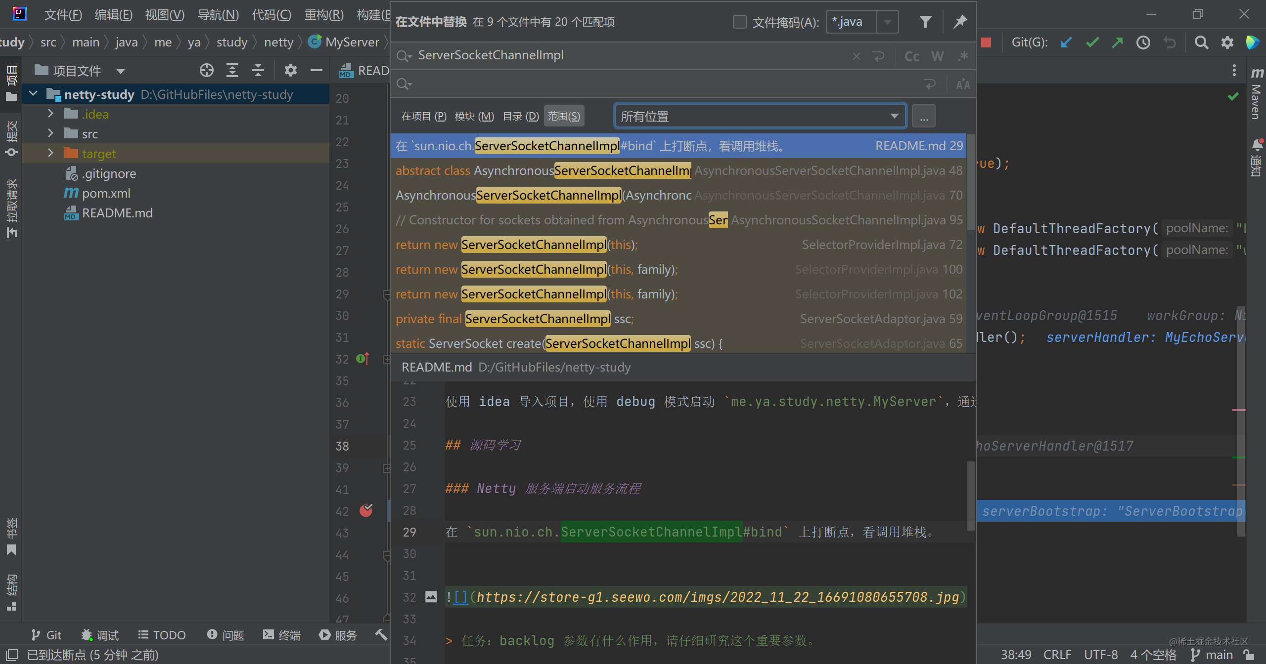Click the Git commit checkmark icon
1266x664 pixels.
1092,42
